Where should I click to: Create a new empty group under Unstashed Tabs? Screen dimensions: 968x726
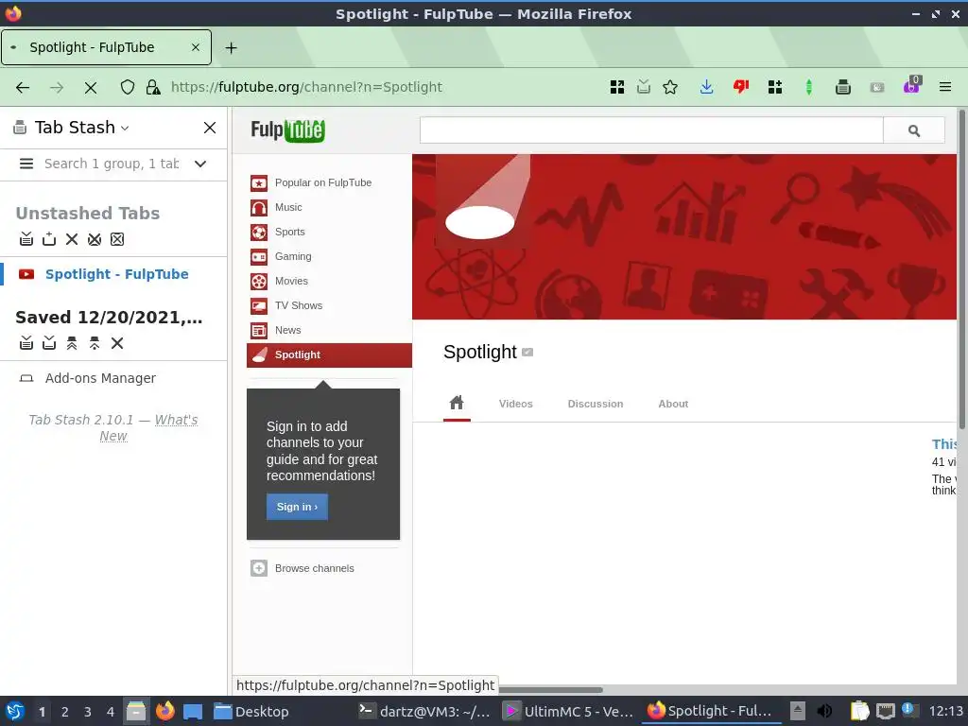[49, 239]
